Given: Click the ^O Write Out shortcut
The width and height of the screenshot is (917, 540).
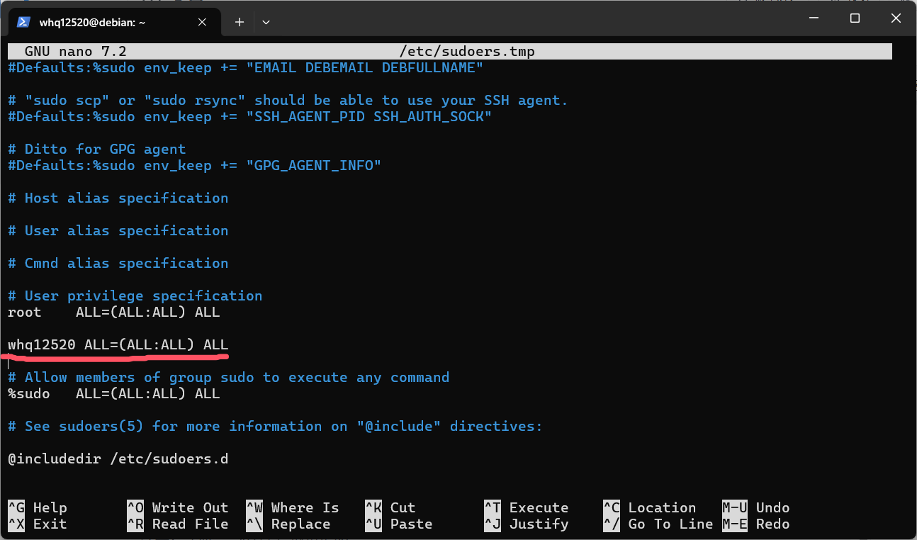Looking at the screenshot, I should click(x=177, y=507).
